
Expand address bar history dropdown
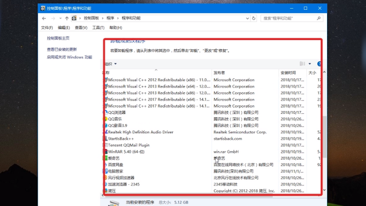click(x=248, y=18)
